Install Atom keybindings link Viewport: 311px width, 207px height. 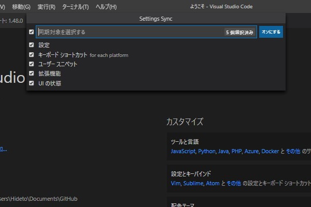(213, 183)
